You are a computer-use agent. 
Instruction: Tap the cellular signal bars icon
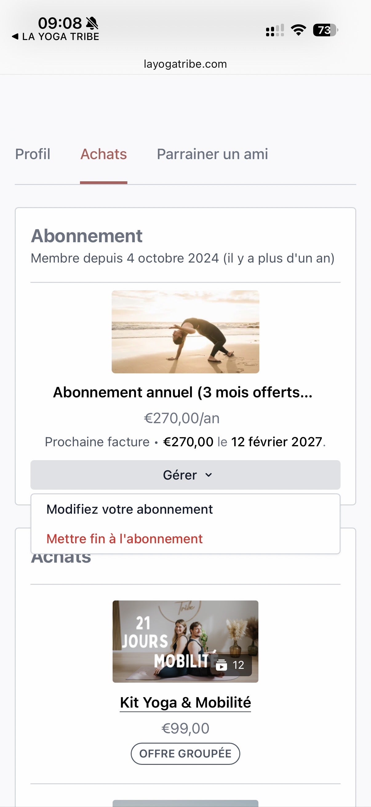(275, 30)
